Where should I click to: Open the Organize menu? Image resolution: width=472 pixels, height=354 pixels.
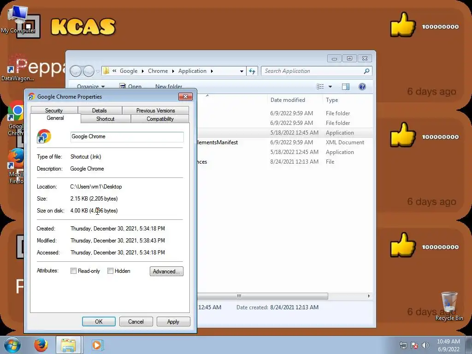pyautogui.click(x=91, y=86)
